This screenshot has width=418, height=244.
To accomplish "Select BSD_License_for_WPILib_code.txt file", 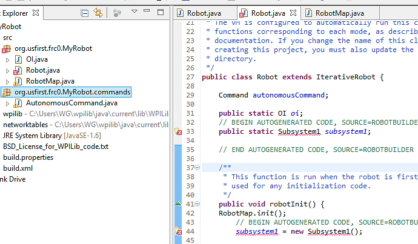I will point(56,147).
